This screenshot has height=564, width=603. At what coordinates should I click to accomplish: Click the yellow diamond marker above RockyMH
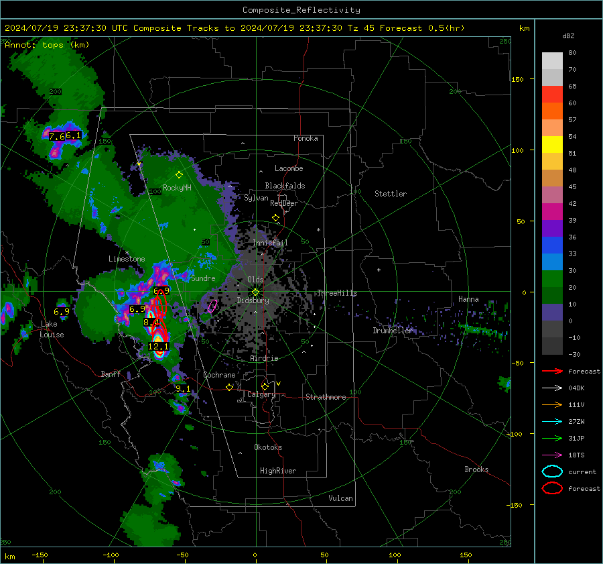(x=179, y=175)
